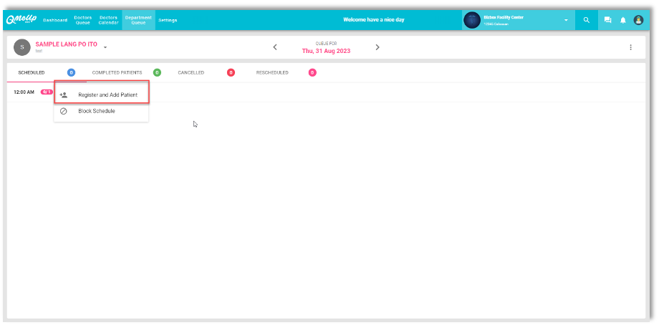The image size is (659, 325).
Task: Go to next queue date
Action: 377,47
